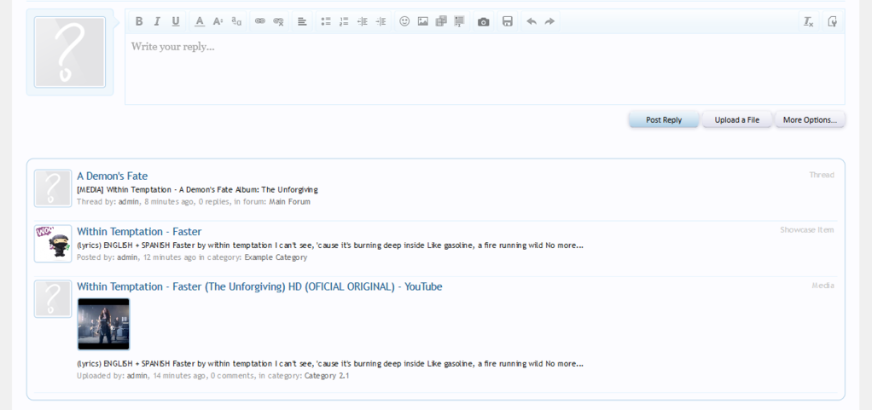Open the A Demon's Fate thread
This screenshot has height=410, width=872.
pyautogui.click(x=112, y=176)
